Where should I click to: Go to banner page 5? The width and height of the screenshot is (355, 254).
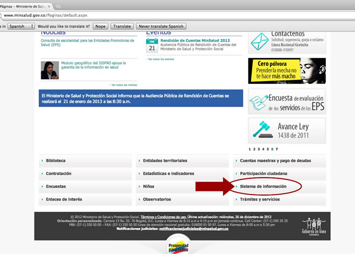coord(268,149)
